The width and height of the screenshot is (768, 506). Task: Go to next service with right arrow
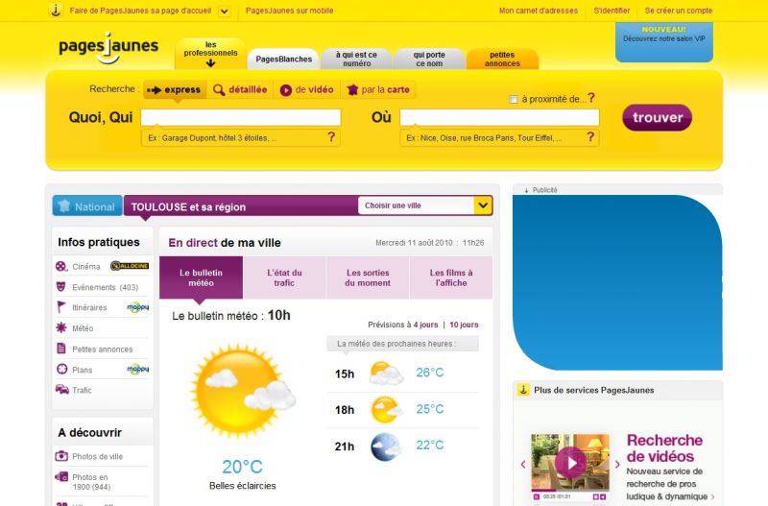617,465
